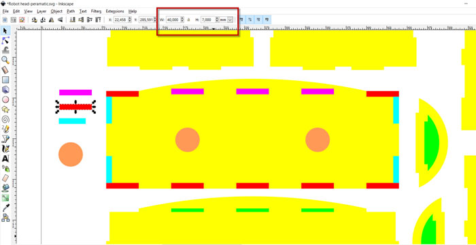Open the Layer menu
476x245 pixels.
point(41,12)
